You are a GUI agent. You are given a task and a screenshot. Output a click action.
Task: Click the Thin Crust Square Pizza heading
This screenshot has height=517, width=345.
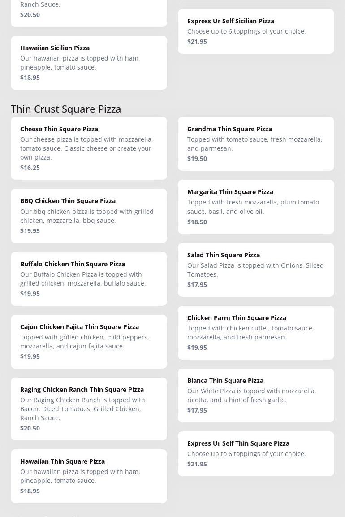point(66,109)
